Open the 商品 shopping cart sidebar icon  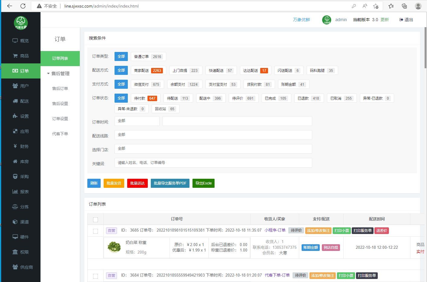[15, 56]
